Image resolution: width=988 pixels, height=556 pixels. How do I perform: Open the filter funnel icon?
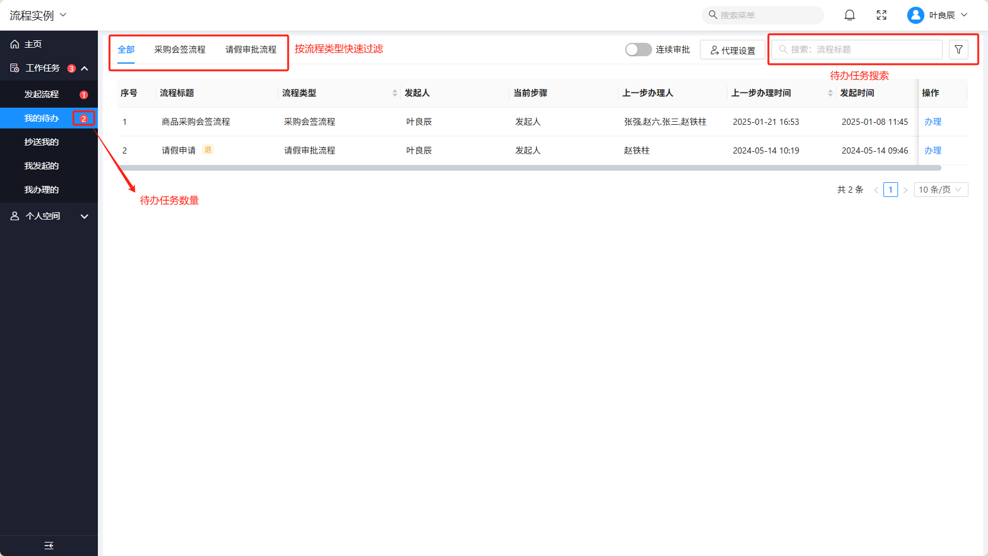pyautogui.click(x=958, y=50)
